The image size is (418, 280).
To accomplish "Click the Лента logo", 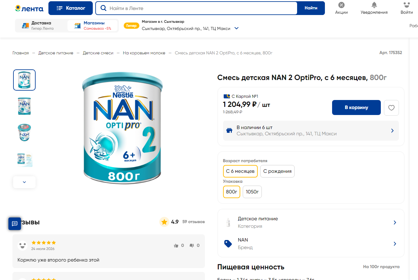I will (x=29, y=8).
